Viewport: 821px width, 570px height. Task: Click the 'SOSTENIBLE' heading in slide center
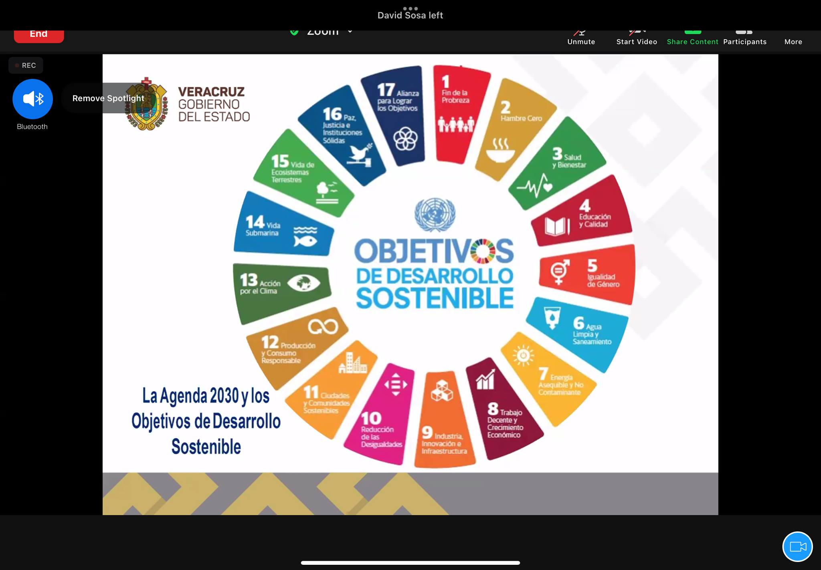point(435,298)
